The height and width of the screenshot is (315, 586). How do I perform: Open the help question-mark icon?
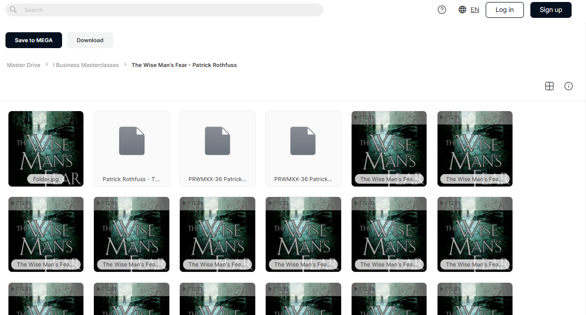coord(442,10)
